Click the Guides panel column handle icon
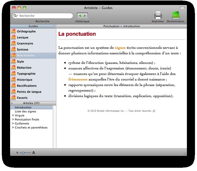This screenshot has height=171, width=197. coord(54,26)
